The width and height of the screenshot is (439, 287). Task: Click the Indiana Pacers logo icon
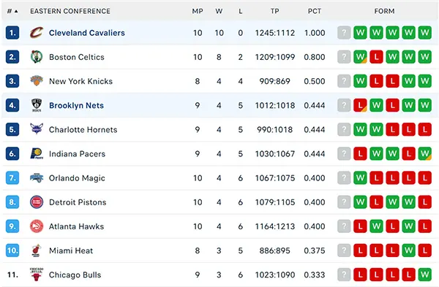(37, 153)
